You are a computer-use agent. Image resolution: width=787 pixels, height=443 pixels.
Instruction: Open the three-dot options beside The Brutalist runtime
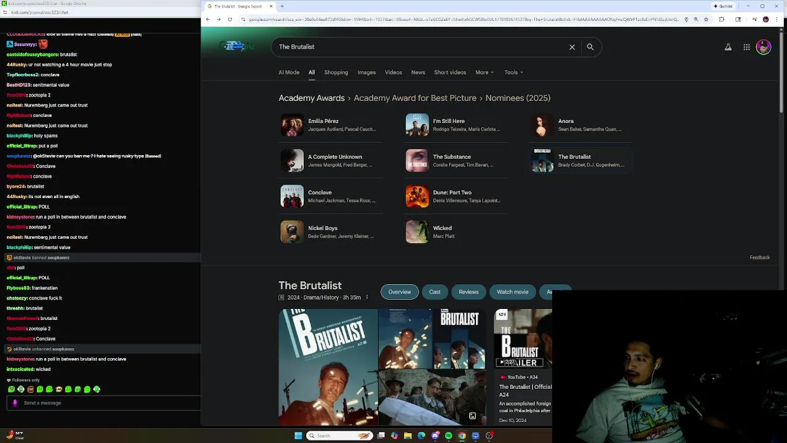pyautogui.click(x=367, y=298)
